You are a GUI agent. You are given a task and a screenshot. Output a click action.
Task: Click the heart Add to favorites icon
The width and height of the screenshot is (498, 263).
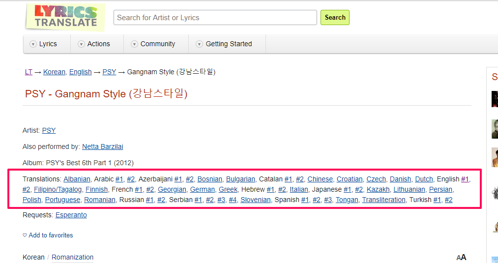25,235
